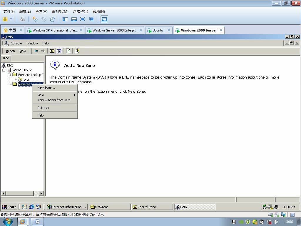
Task: Close the Windows 2000 Server tab
Action: (x=221, y=30)
